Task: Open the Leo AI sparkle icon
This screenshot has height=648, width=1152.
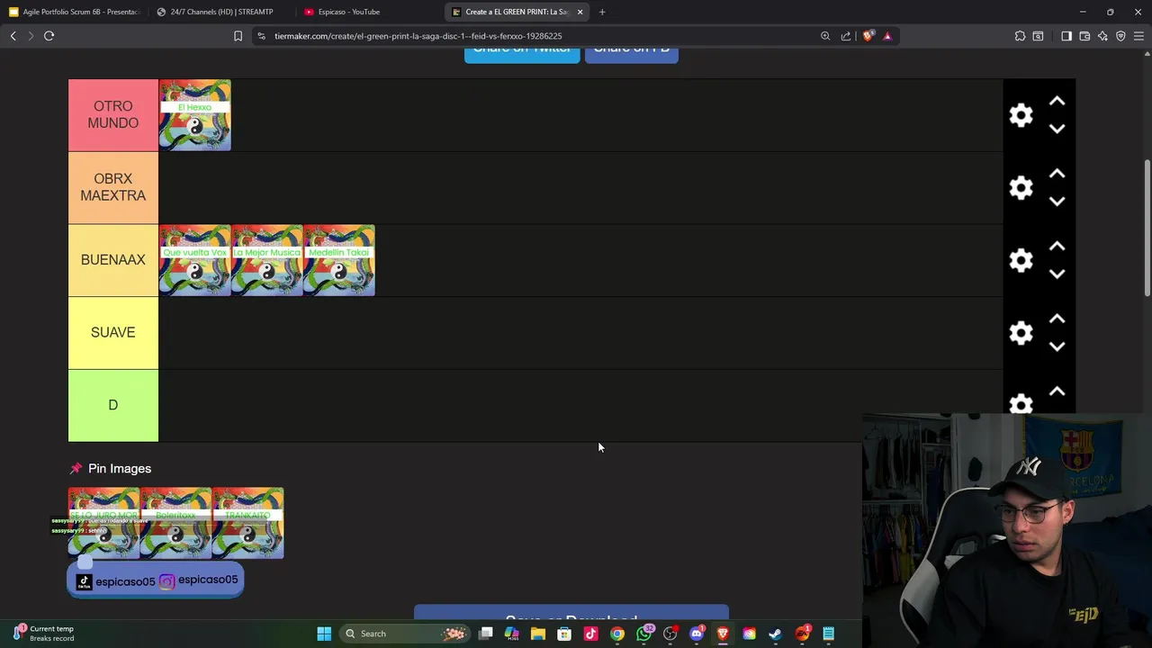Action: pos(1102,36)
